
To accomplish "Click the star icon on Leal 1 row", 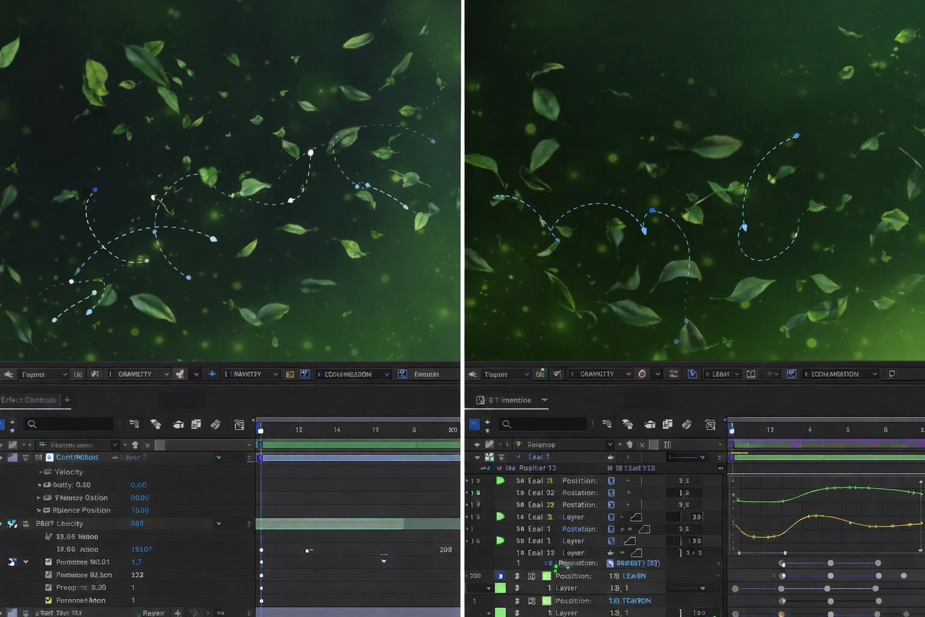I will tap(611, 457).
